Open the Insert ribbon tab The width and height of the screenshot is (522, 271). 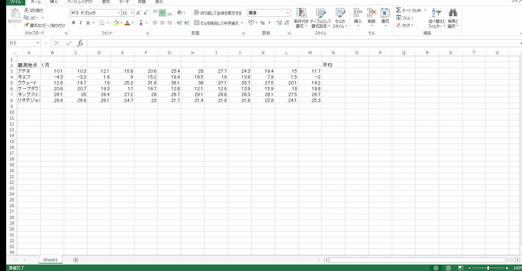[54, 2]
